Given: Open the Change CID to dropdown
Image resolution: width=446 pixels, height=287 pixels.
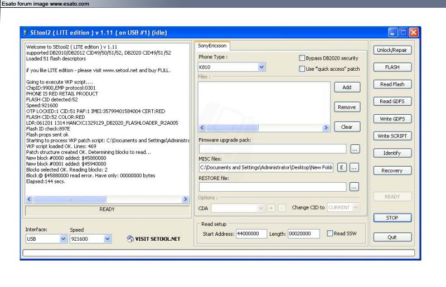Looking at the screenshot, I should (356, 207).
